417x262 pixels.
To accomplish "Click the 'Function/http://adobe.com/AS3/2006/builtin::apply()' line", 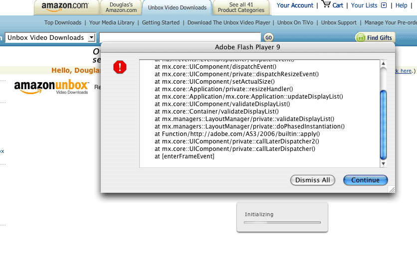I will click(x=237, y=134).
